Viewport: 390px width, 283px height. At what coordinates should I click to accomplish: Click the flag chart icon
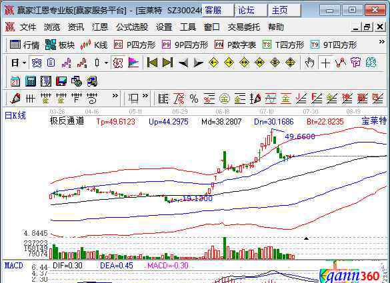133,63
